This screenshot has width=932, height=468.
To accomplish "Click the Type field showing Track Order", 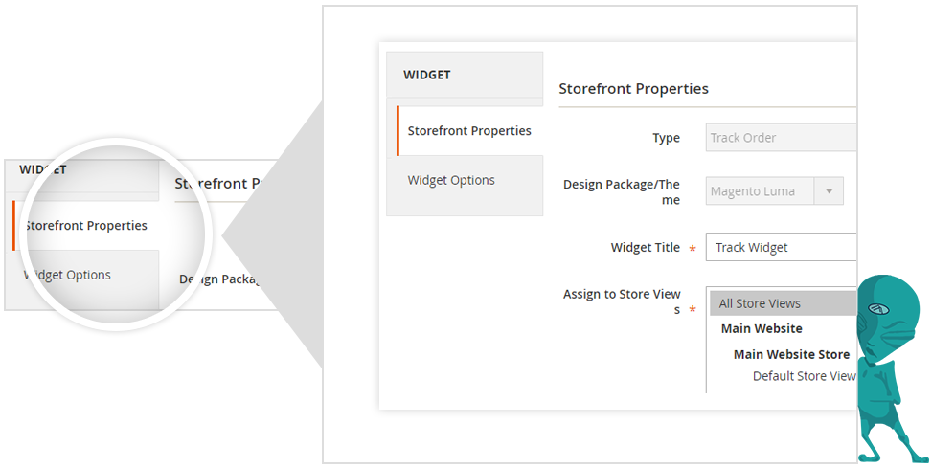I will [x=780, y=138].
